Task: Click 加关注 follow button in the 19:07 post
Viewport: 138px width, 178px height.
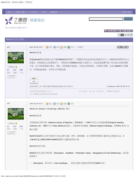Action: tap(12, 77)
